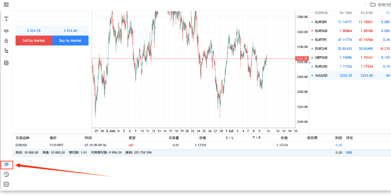This screenshot has height=195, width=391.
Task: Click the green up arrow beside EURSEK
Action: 312,22
